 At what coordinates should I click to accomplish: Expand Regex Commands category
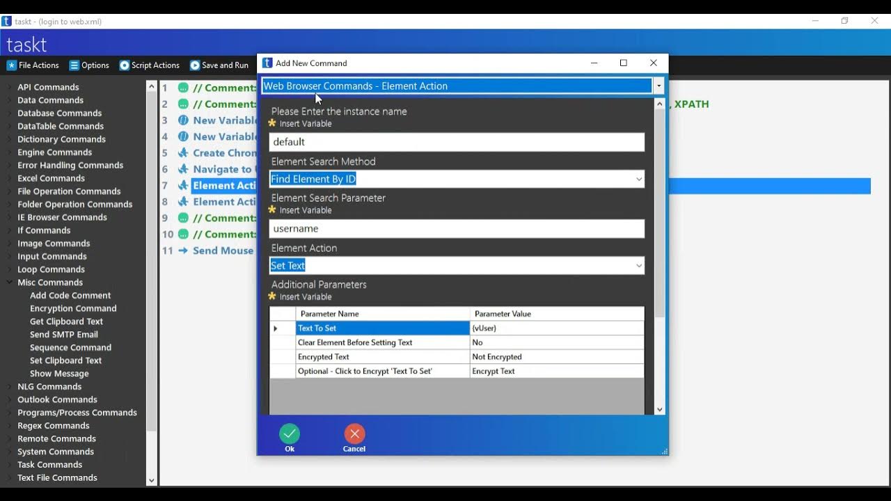[x=10, y=426]
